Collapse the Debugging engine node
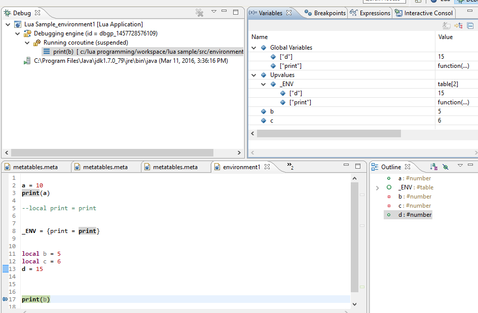Viewport: 478px width, 313px height. (18, 33)
